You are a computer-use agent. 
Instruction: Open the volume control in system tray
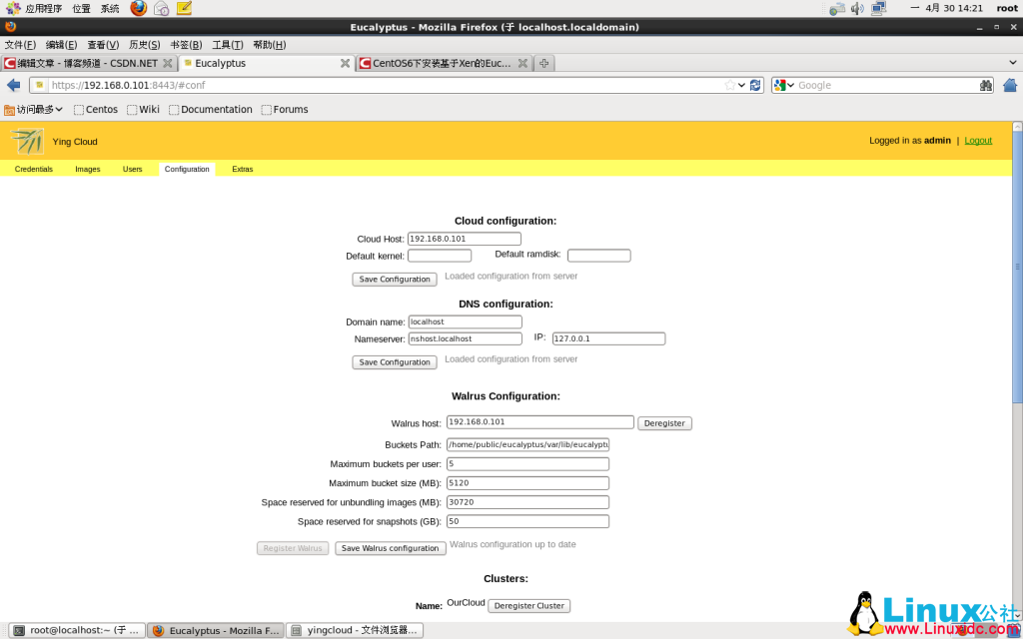(857, 8)
